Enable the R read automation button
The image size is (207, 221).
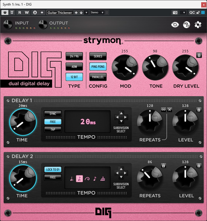tap(20, 12)
